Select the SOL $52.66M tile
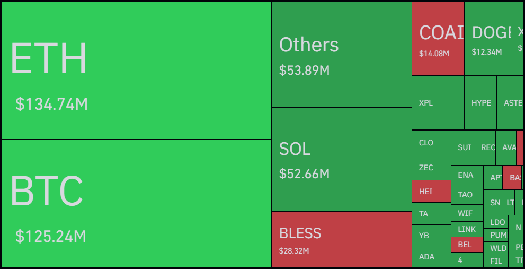The image size is (525, 269). tap(342, 159)
